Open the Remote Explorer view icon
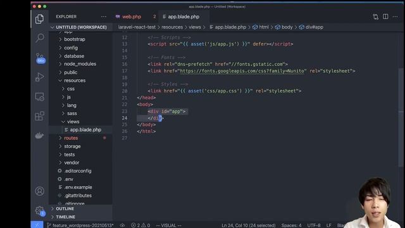 point(39,97)
